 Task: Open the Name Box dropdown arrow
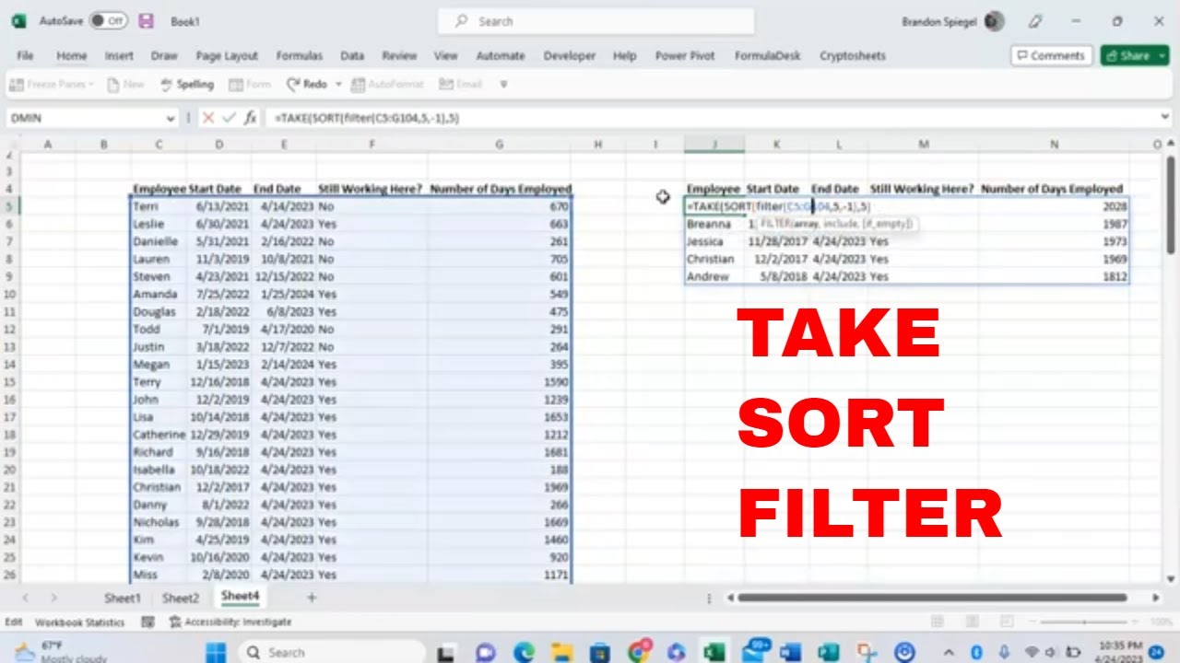(171, 118)
